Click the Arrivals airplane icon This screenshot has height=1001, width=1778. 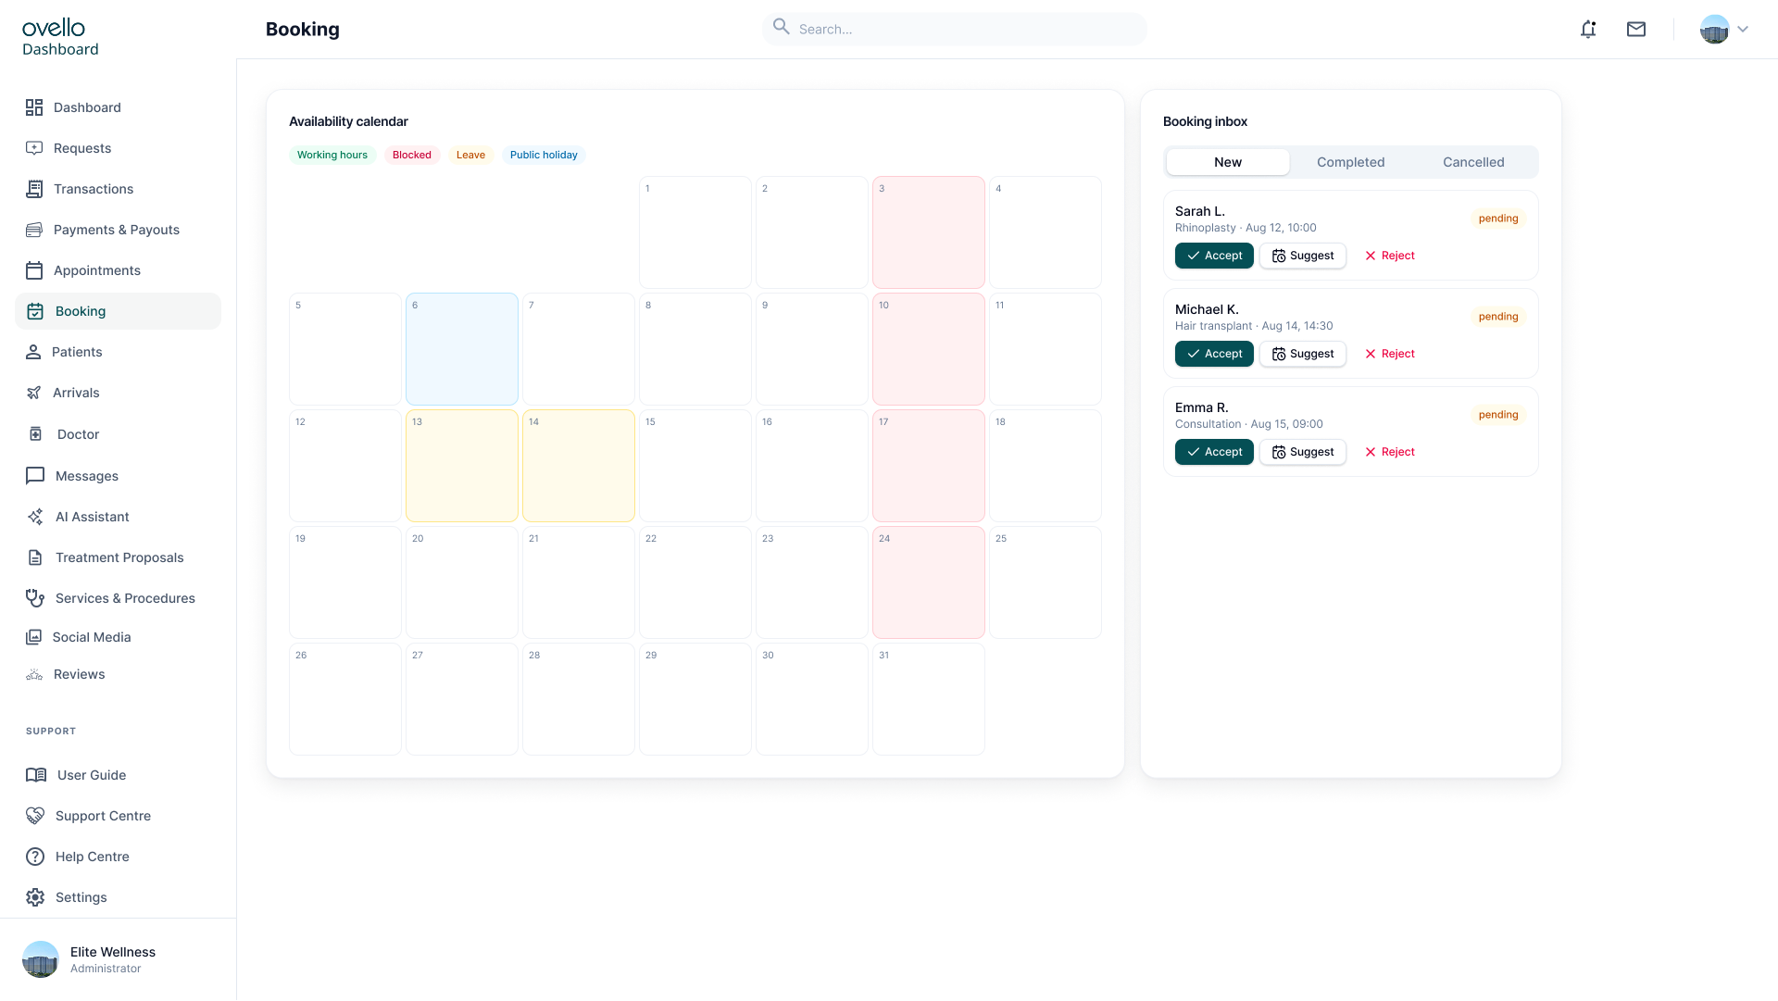tap(33, 393)
